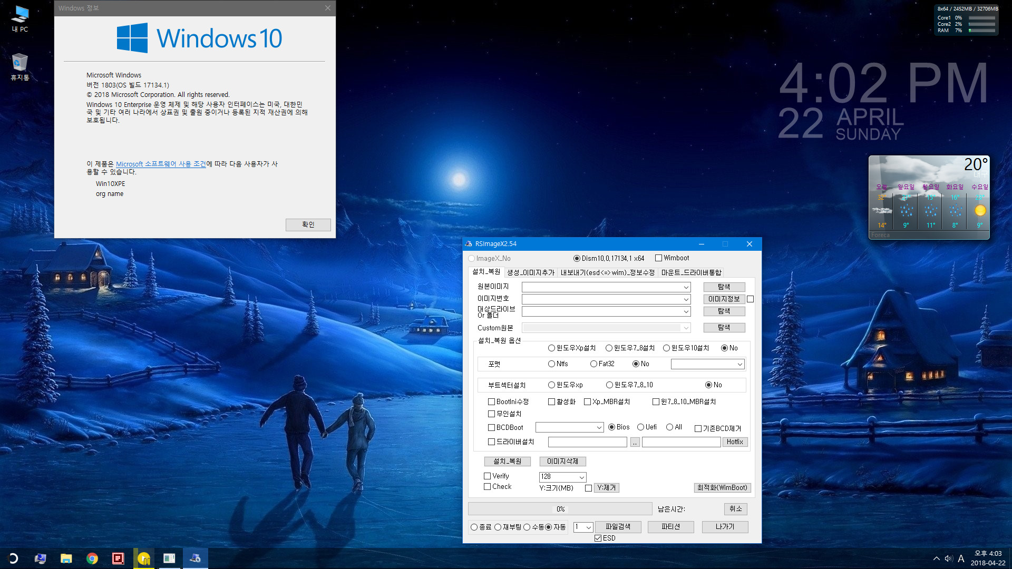Click the 최적화(WimBoot) button
1012x569 pixels.
(x=722, y=488)
